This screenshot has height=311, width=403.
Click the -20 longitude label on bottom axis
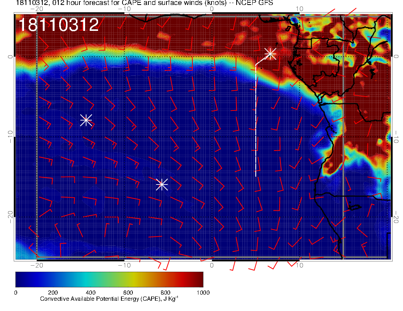[x=36, y=265]
